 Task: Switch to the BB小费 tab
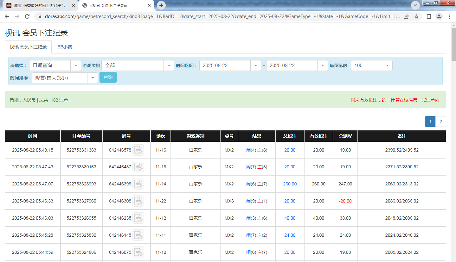(x=64, y=47)
